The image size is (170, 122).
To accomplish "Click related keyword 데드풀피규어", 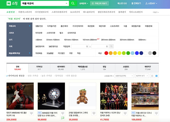I will (x=89, y=12).
